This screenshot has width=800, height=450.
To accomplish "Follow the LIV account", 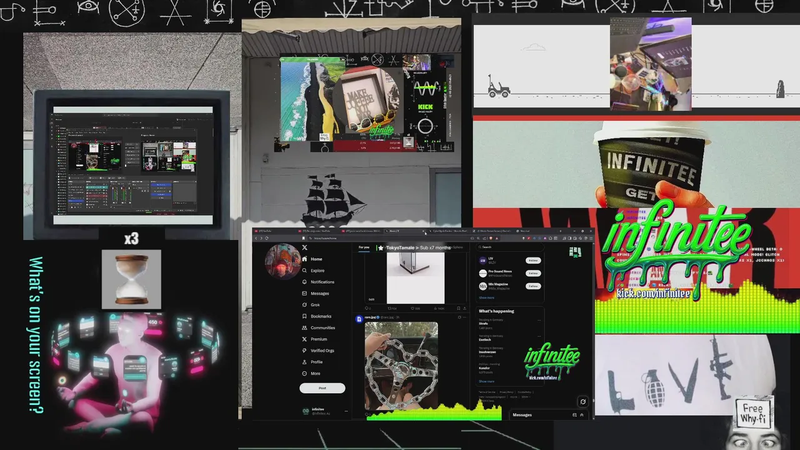I will pos(533,261).
